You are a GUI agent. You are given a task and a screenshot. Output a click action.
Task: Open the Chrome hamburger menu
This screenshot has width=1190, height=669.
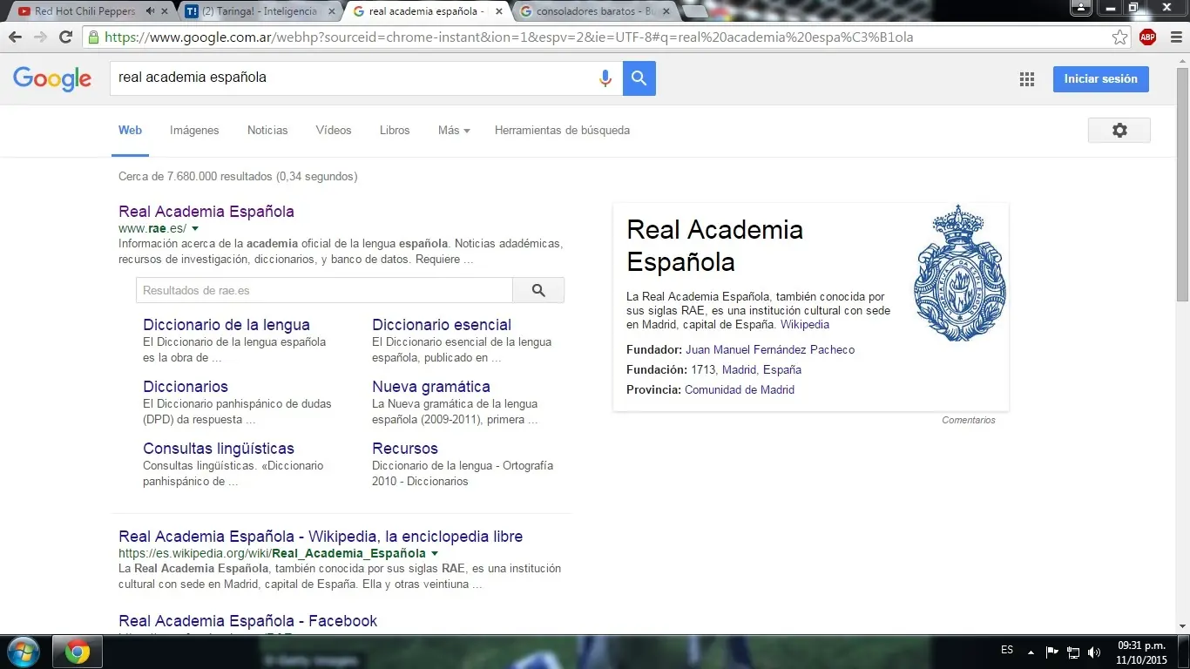[x=1175, y=37]
